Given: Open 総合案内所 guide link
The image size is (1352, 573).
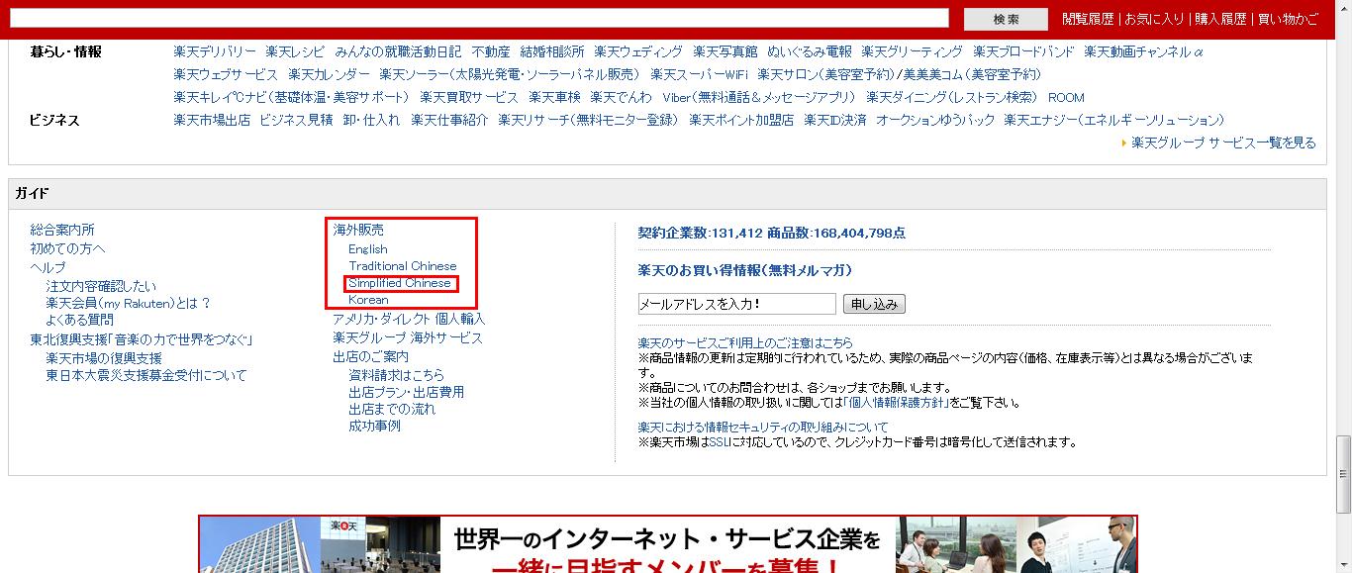Looking at the screenshot, I should pos(62,229).
